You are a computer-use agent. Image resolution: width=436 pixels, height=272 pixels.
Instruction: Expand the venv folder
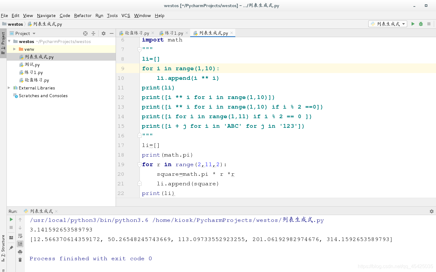point(14,49)
